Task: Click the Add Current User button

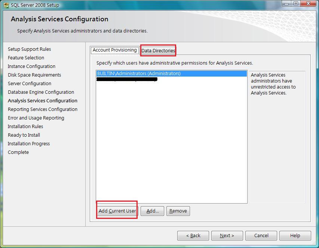Action: pyautogui.click(x=117, y=211)
